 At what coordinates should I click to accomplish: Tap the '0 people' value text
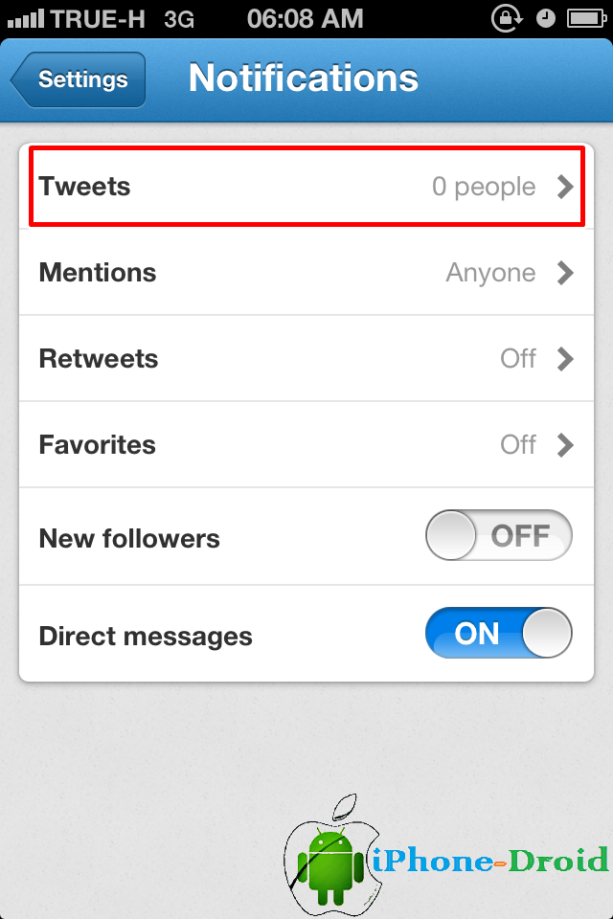point(484,187)
